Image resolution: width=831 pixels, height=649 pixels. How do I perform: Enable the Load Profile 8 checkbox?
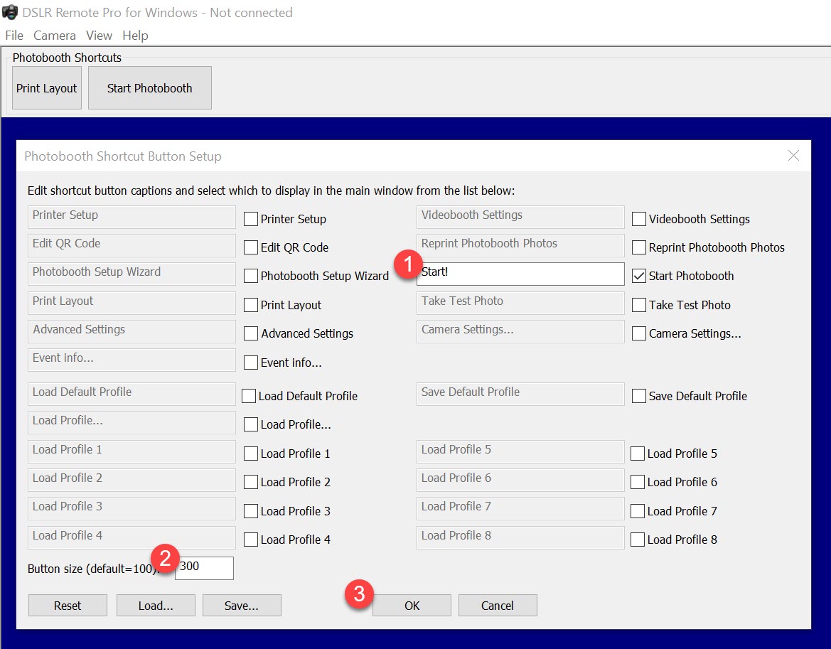[638, 540]
